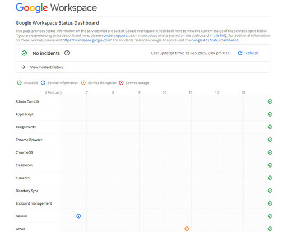Click the Endpoint management service name
Image resolution: width=296 pixels, height=232 pixels.
[x=34, y=203]
